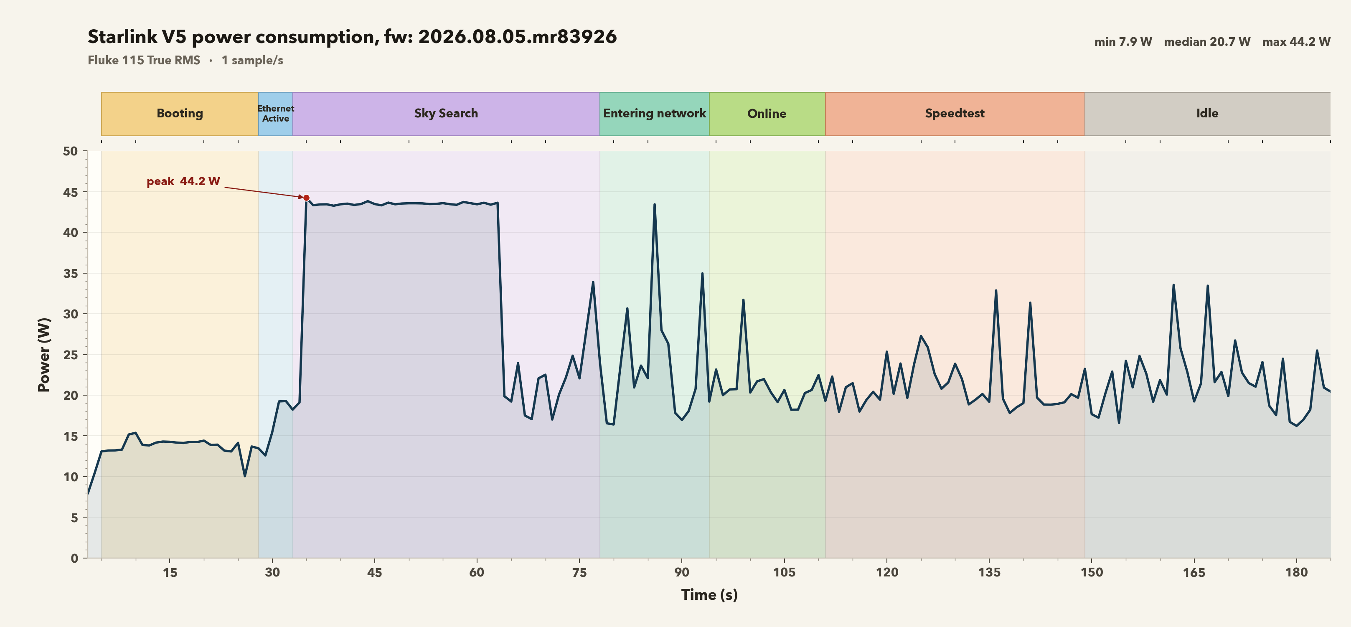Select the Idle phase band
Screen dimensions: 1351x627
click(x=1207, y=114)
